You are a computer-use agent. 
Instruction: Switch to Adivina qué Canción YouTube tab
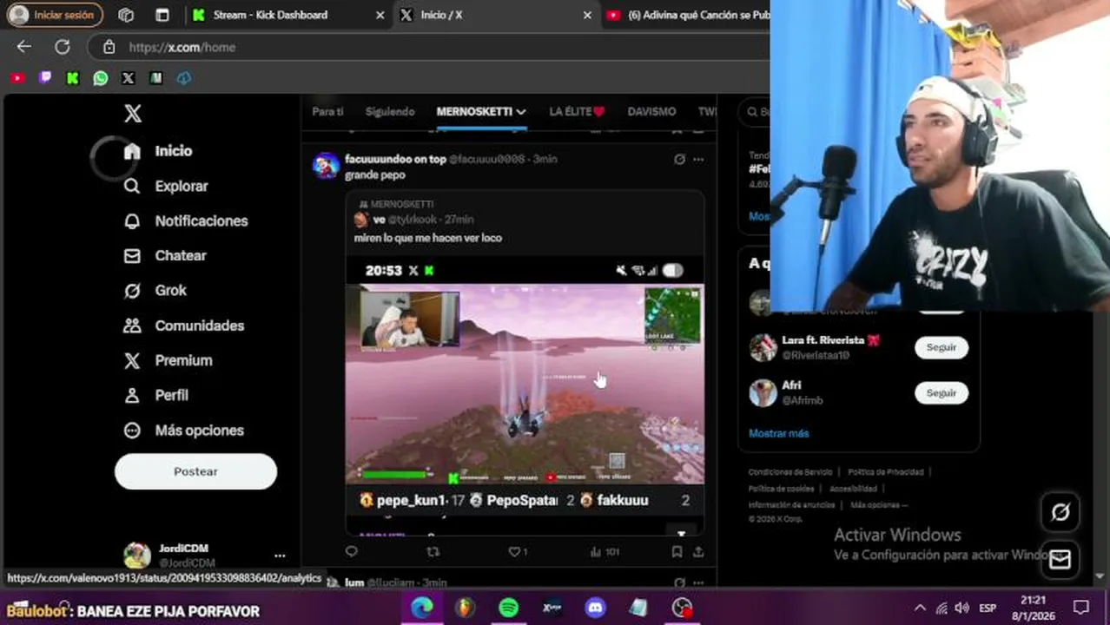tap(686, 15)
